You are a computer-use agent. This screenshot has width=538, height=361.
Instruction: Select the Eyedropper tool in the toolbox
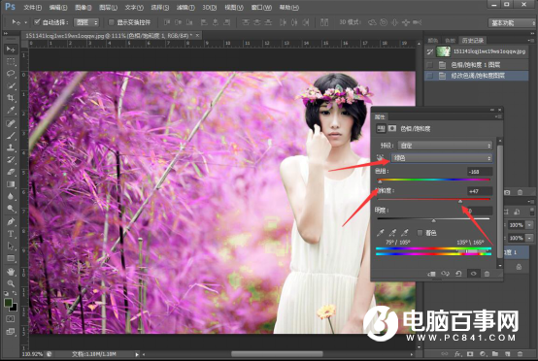(x=11, y=110)
